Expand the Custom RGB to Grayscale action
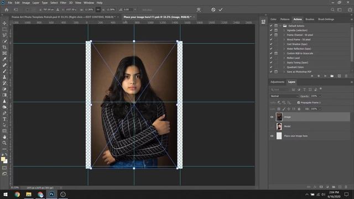Screen dimensions: 354x199 [x=284, y=53]
